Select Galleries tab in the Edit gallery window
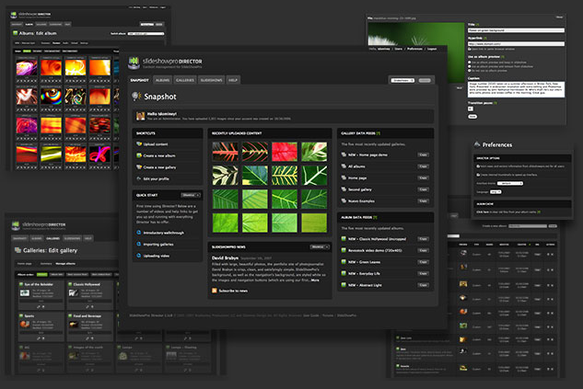 [52, 238]
